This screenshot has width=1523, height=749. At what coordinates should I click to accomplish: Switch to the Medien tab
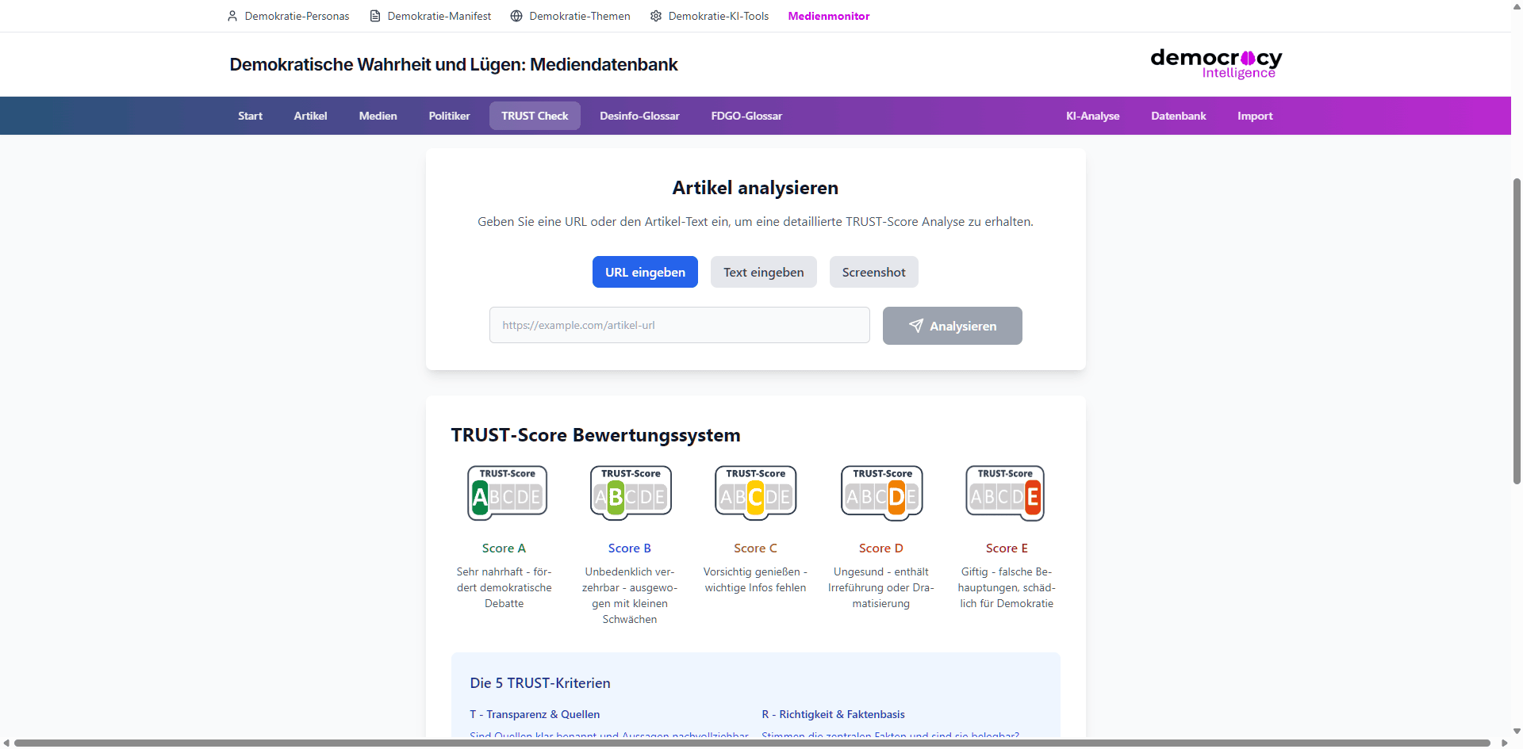(378, 116)
